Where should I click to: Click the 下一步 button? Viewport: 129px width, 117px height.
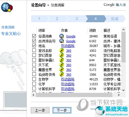(x=62, y=110)
